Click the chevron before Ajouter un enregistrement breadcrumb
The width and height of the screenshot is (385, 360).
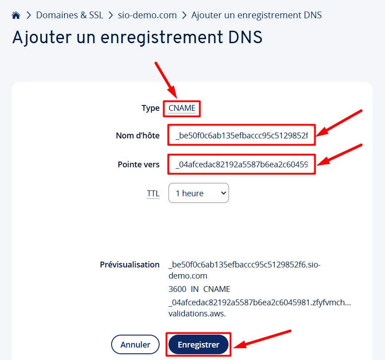(184, 15)
